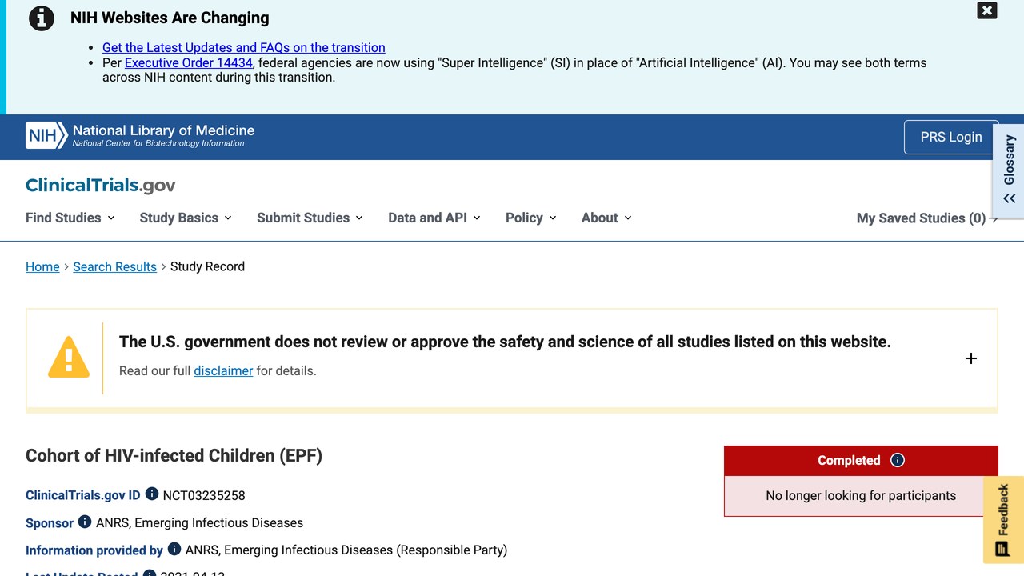Viewport: 1024px width, 576px height.
Task: Open the Feedback side tab
Action: coord(1003,520)
